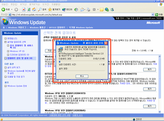This screenshot has width=164, height=121.
Task: Open 국가별 Windows Update link
Action: click(x=81, y=28)
